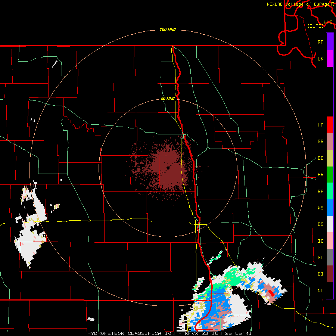
Task: Click the BI legend label
Action: click(320, 274)
